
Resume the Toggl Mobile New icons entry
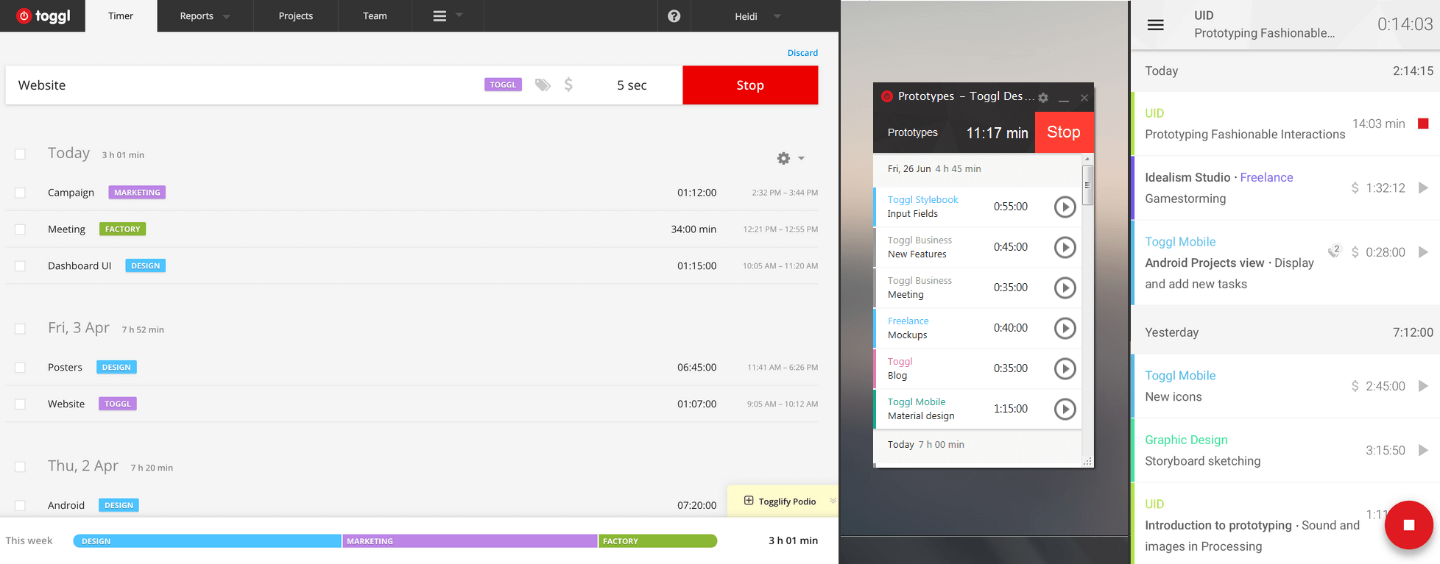coord(1423,386)
